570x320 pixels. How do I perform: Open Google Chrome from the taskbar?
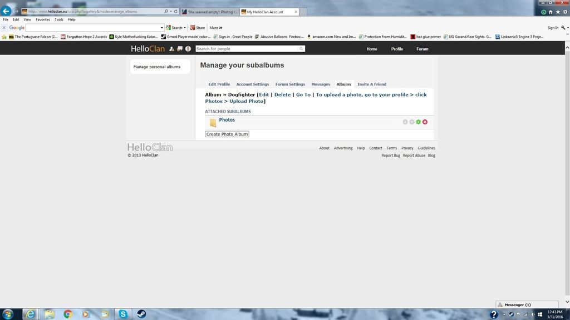[x=67, y=314]
